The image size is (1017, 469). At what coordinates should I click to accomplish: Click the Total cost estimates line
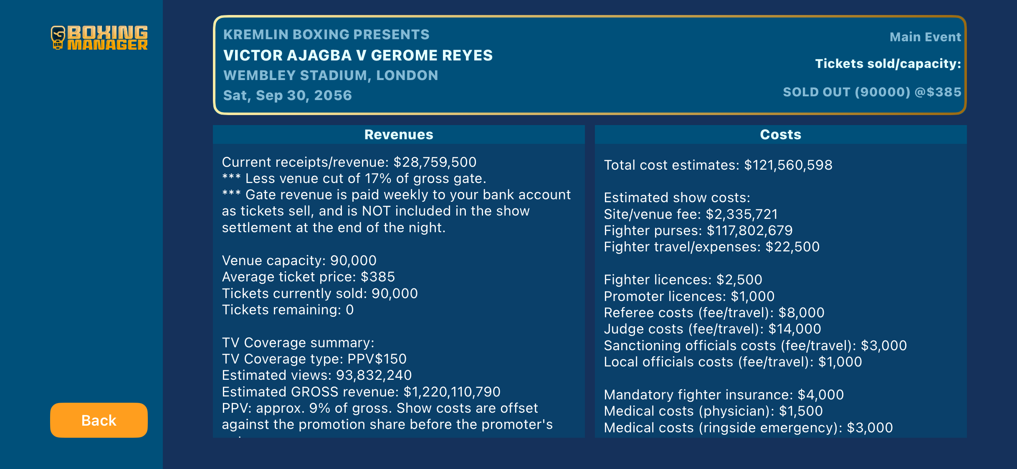click(718, 165)
